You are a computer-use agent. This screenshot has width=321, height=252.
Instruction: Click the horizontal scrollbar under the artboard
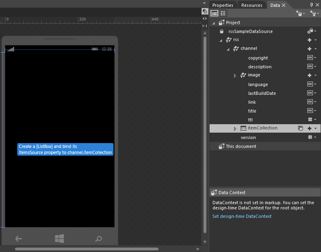(x=86, y=249)
